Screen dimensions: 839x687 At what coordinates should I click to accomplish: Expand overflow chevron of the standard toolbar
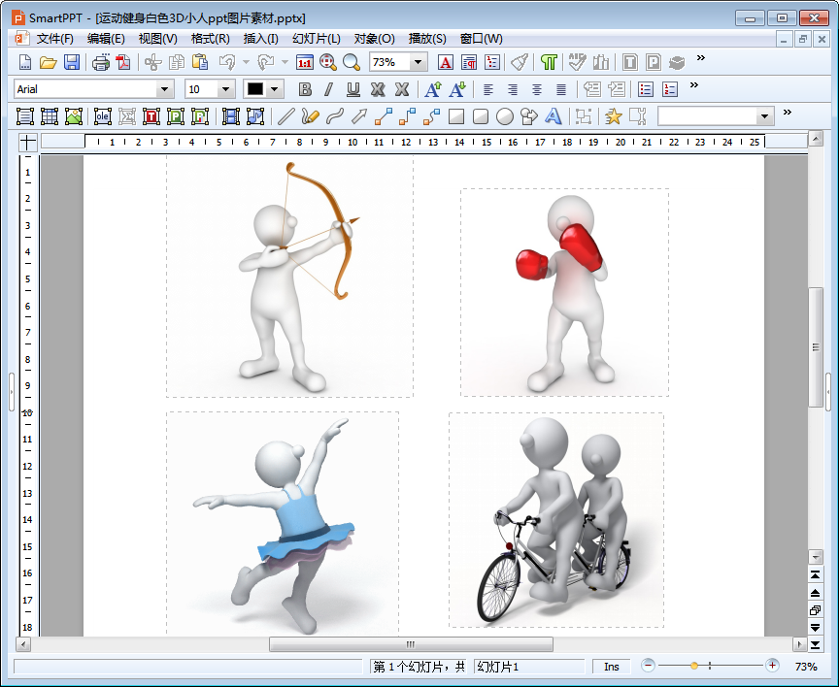(700, 58)
